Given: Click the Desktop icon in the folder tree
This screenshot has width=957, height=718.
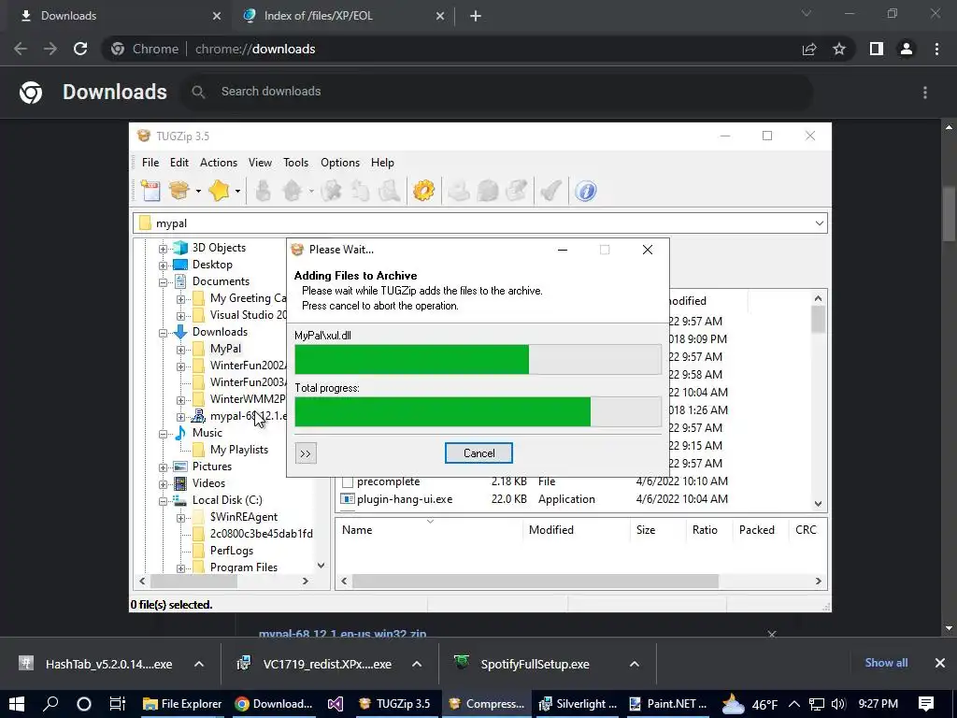Looking at the screenshot, I should (180, 265).
